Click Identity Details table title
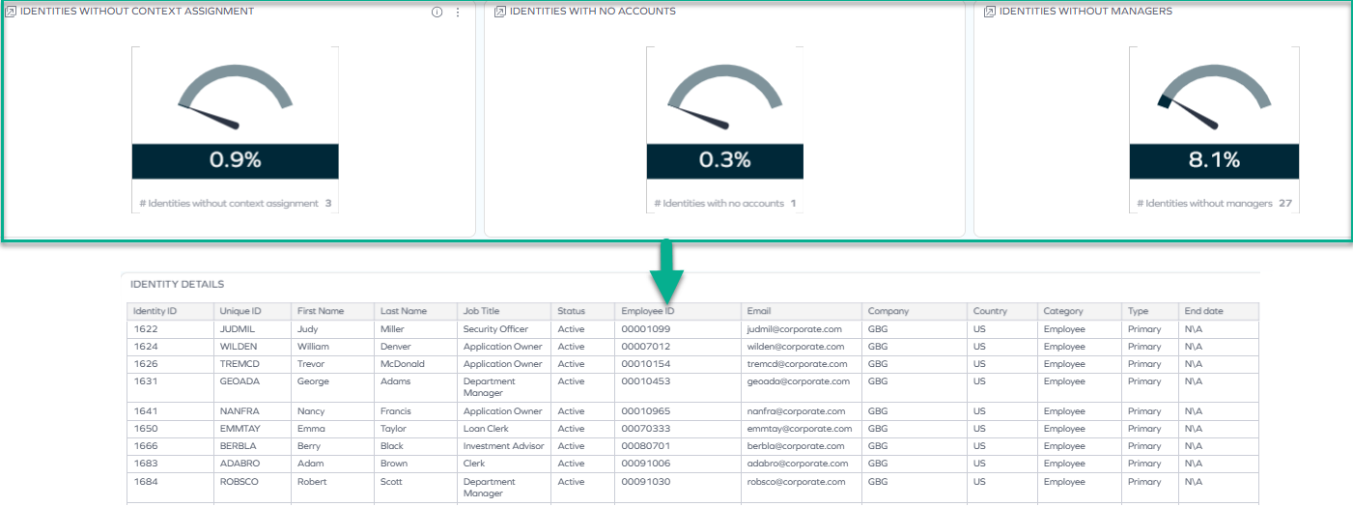The image size is (1353, 507). [178, 285]
